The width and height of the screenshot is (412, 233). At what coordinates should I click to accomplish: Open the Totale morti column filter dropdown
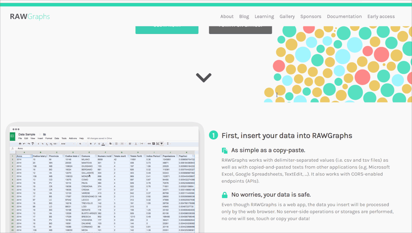pyautogui.click(x=128, y=156)
